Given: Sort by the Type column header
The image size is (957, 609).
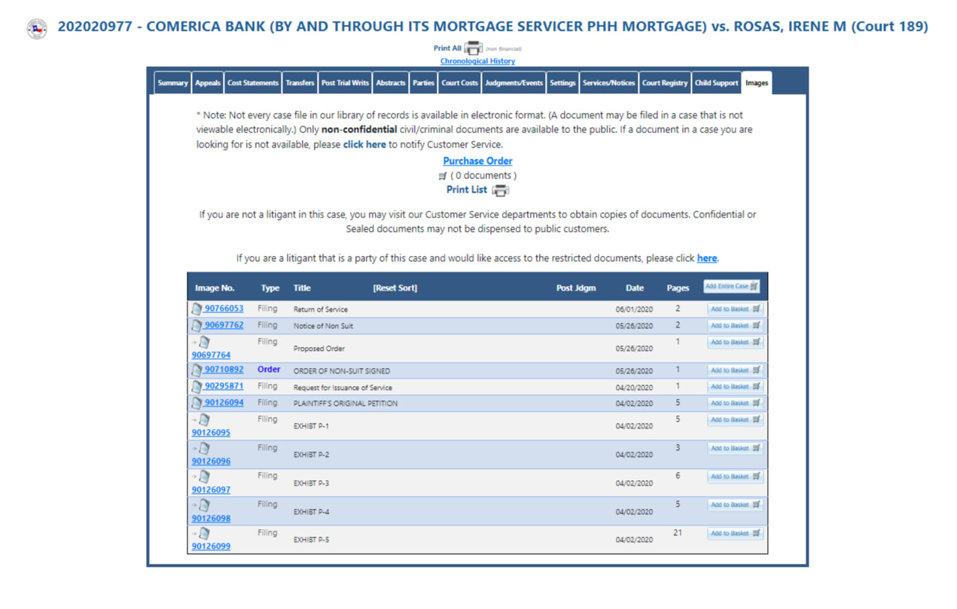Looking at the screenshot, I should coord(270,288).
